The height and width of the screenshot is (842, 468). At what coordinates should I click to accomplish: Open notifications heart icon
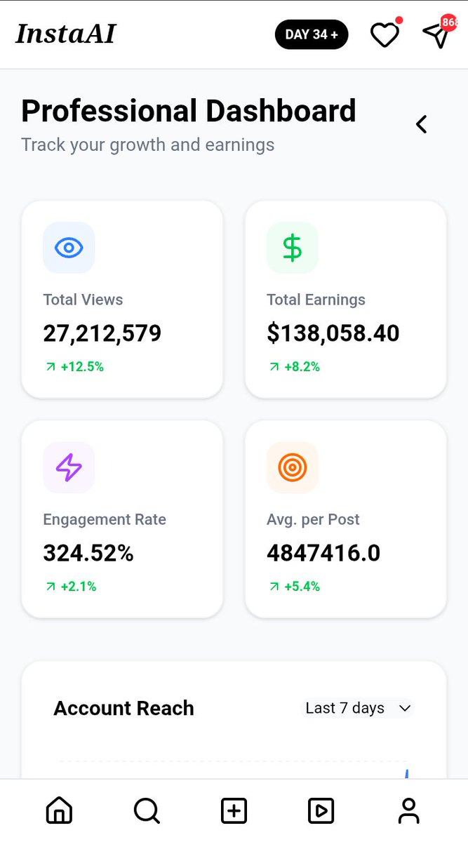click(x=385, y=35)
